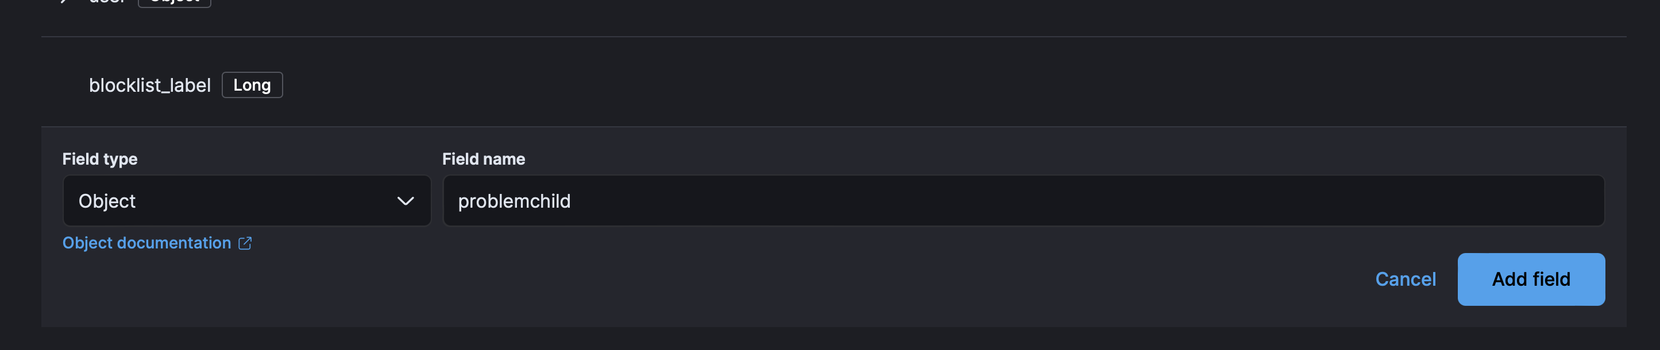Click the Long type badge
The image size is (1660, 350).
tap(252, 85)
